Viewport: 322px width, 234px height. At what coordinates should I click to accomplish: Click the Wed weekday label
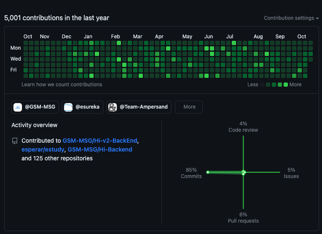(16, 59)
